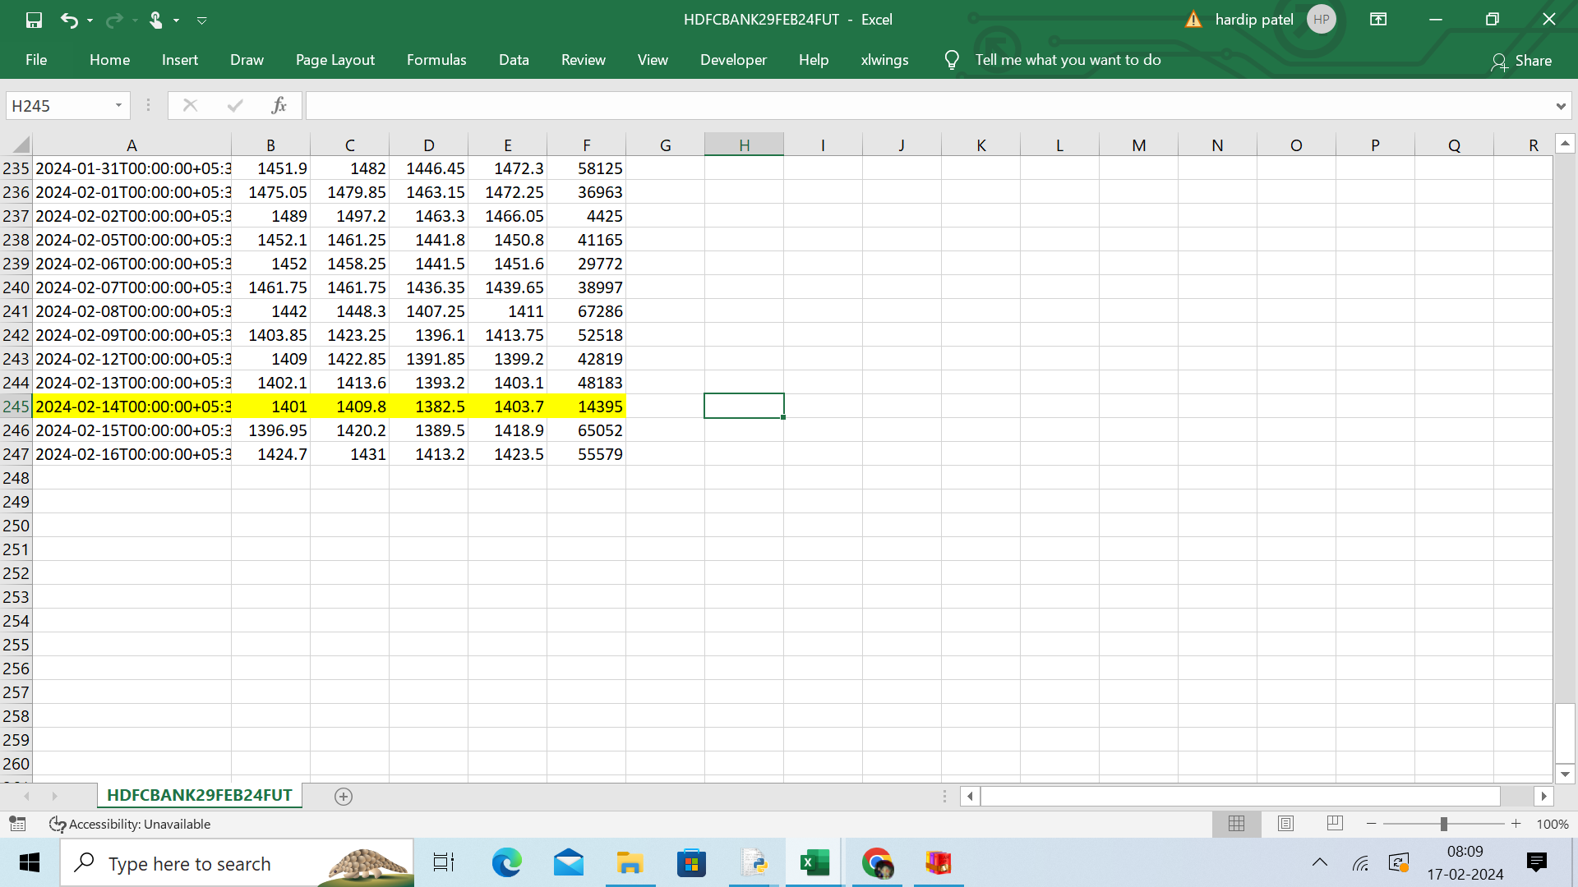Click Accessibility: Unavailable status
Image resolution: width=1578 pixels, height=887 pixels.
[130, 824]
